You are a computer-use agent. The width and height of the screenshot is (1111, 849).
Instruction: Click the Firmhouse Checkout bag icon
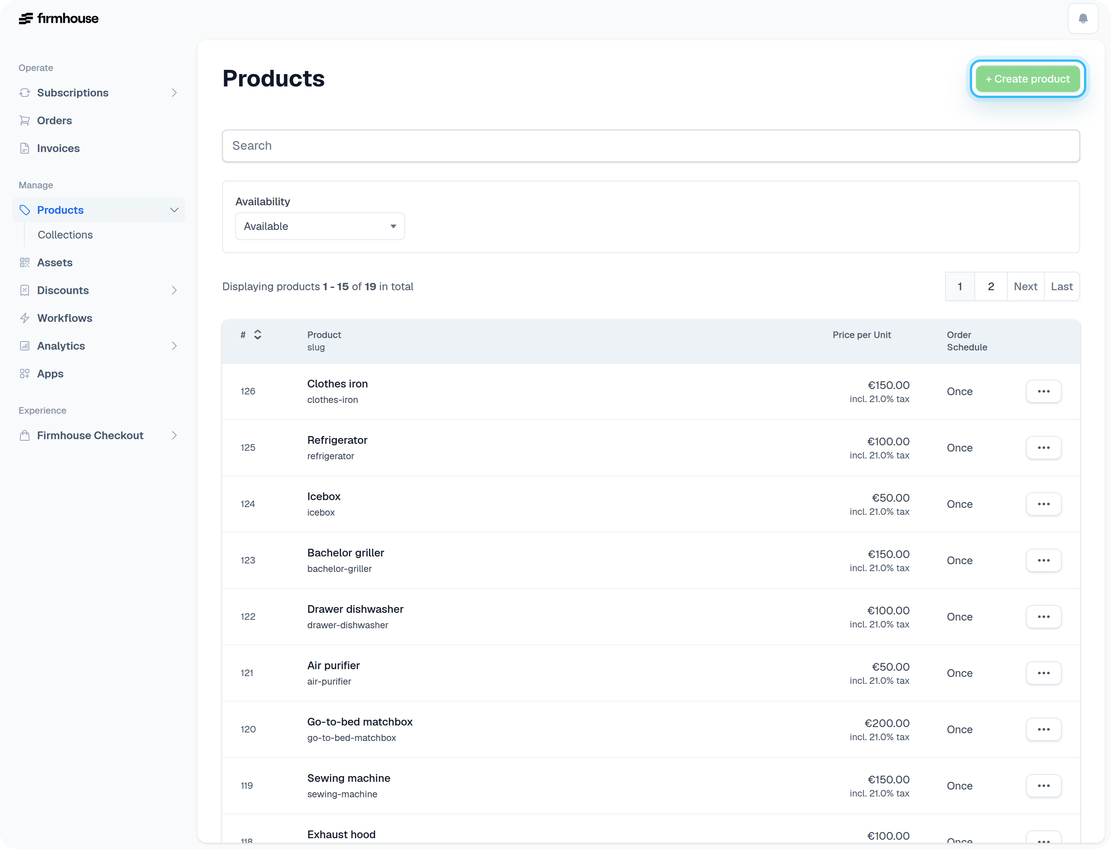pyautogui.click(x=24, y=435)
